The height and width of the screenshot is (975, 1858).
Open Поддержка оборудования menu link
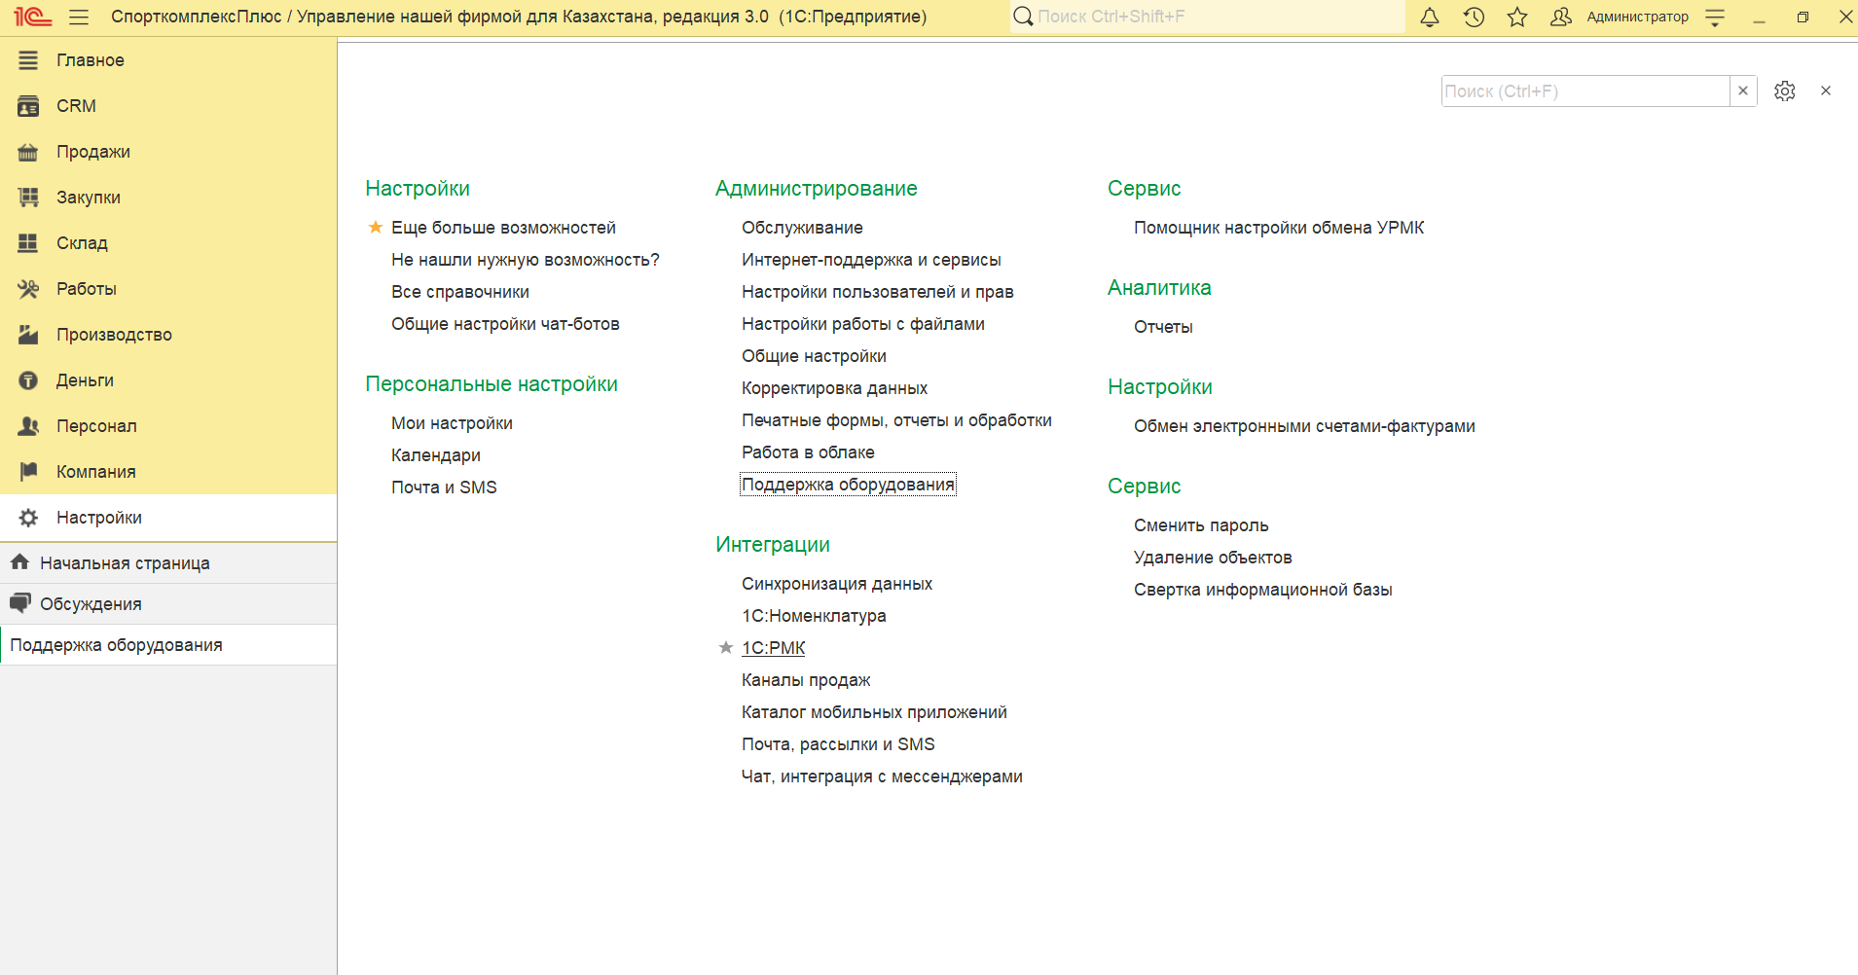tap(848, 485)
